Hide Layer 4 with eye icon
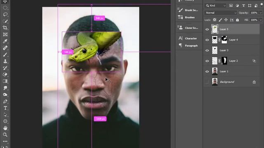The width and height of the screenshot is (264, 148). [207, 40]
